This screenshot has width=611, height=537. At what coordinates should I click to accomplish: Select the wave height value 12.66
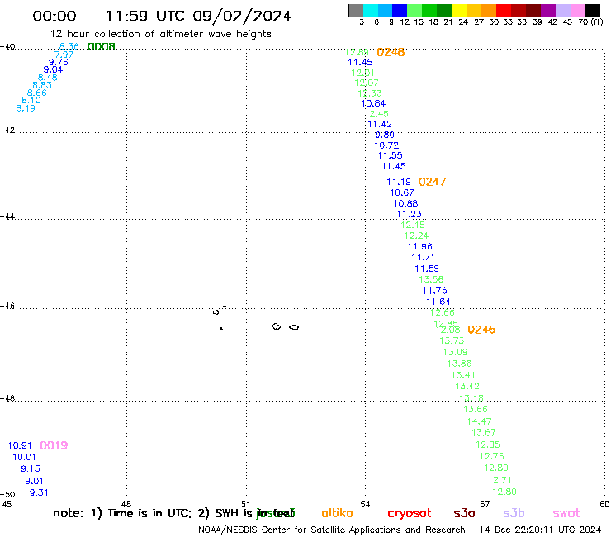coord(443,312)
